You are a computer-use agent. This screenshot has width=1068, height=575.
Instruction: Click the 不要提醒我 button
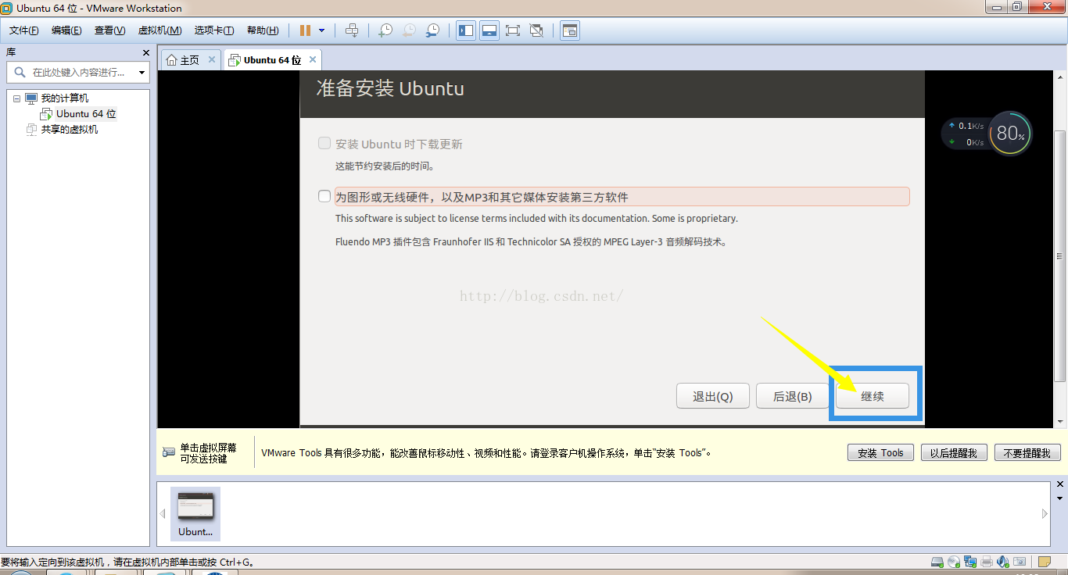click(x=1027, y=452)
